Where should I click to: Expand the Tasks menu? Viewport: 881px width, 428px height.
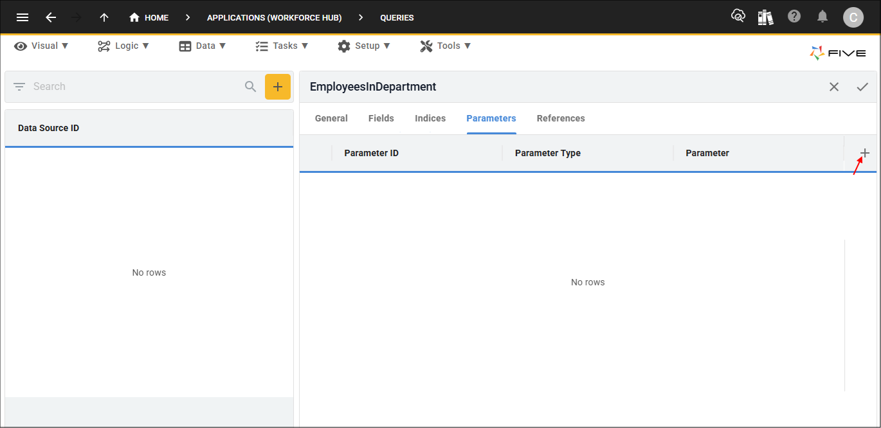click(282, 46)
